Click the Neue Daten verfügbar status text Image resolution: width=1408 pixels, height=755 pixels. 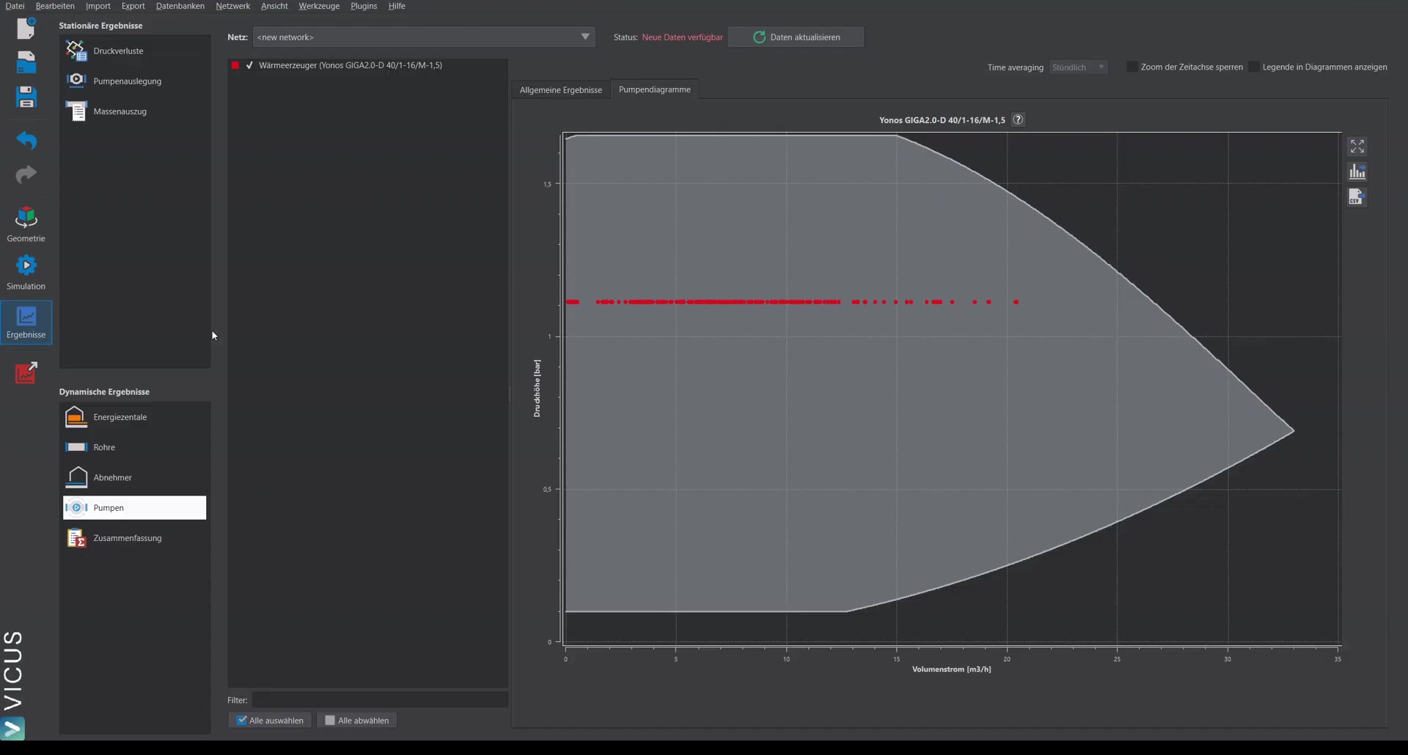point(682,37)
